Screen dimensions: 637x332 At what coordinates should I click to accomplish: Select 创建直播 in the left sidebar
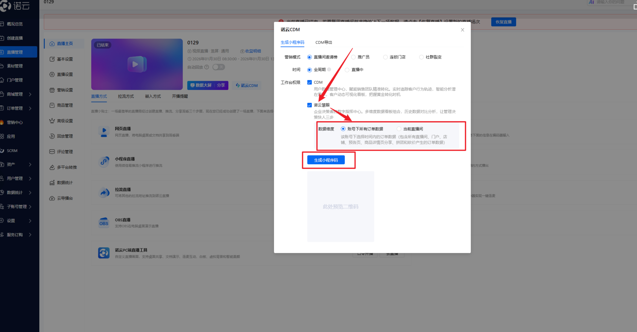click(x=15, y=38)
